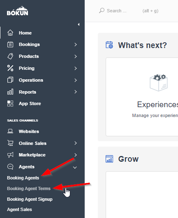The width and height of the screenshot is (178, 218).
Task: Open the Home icon in sidebar
Action: (x=10, y=33)
